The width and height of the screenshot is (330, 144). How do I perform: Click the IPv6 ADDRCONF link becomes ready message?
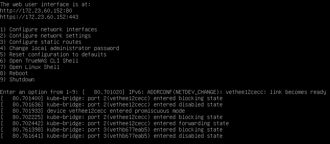(x=227, y=92)
